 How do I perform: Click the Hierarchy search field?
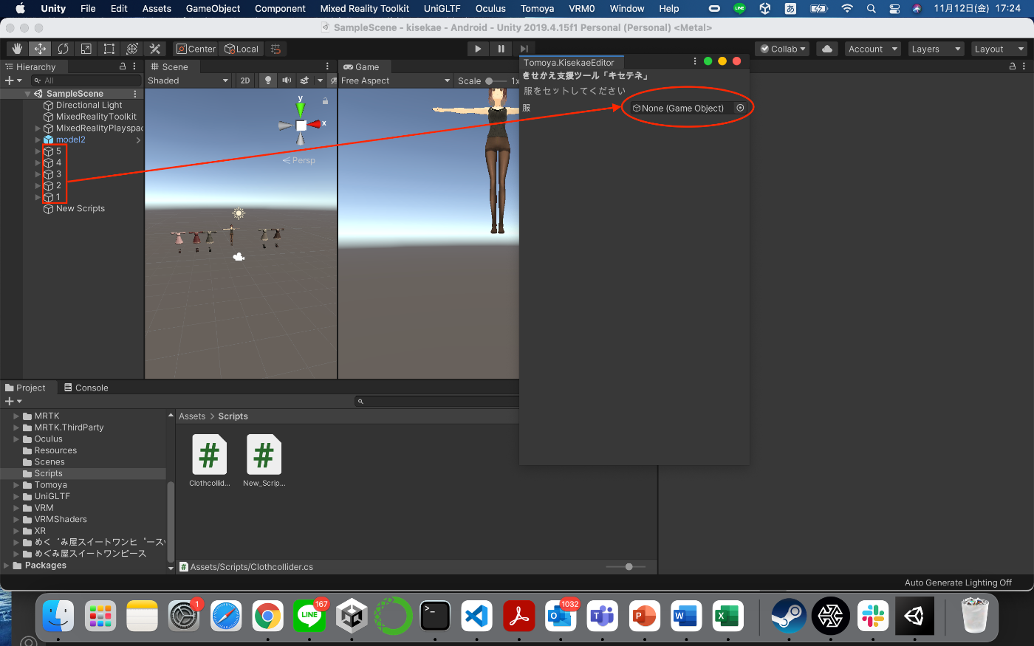86,80
